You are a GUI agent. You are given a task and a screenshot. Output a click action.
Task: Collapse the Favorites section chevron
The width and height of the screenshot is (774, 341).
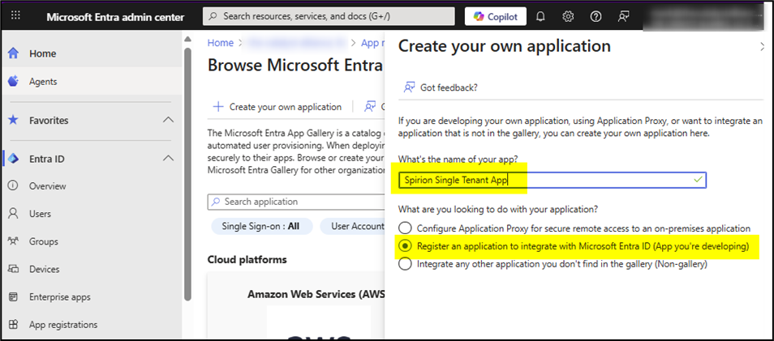[x=168, y=121]
